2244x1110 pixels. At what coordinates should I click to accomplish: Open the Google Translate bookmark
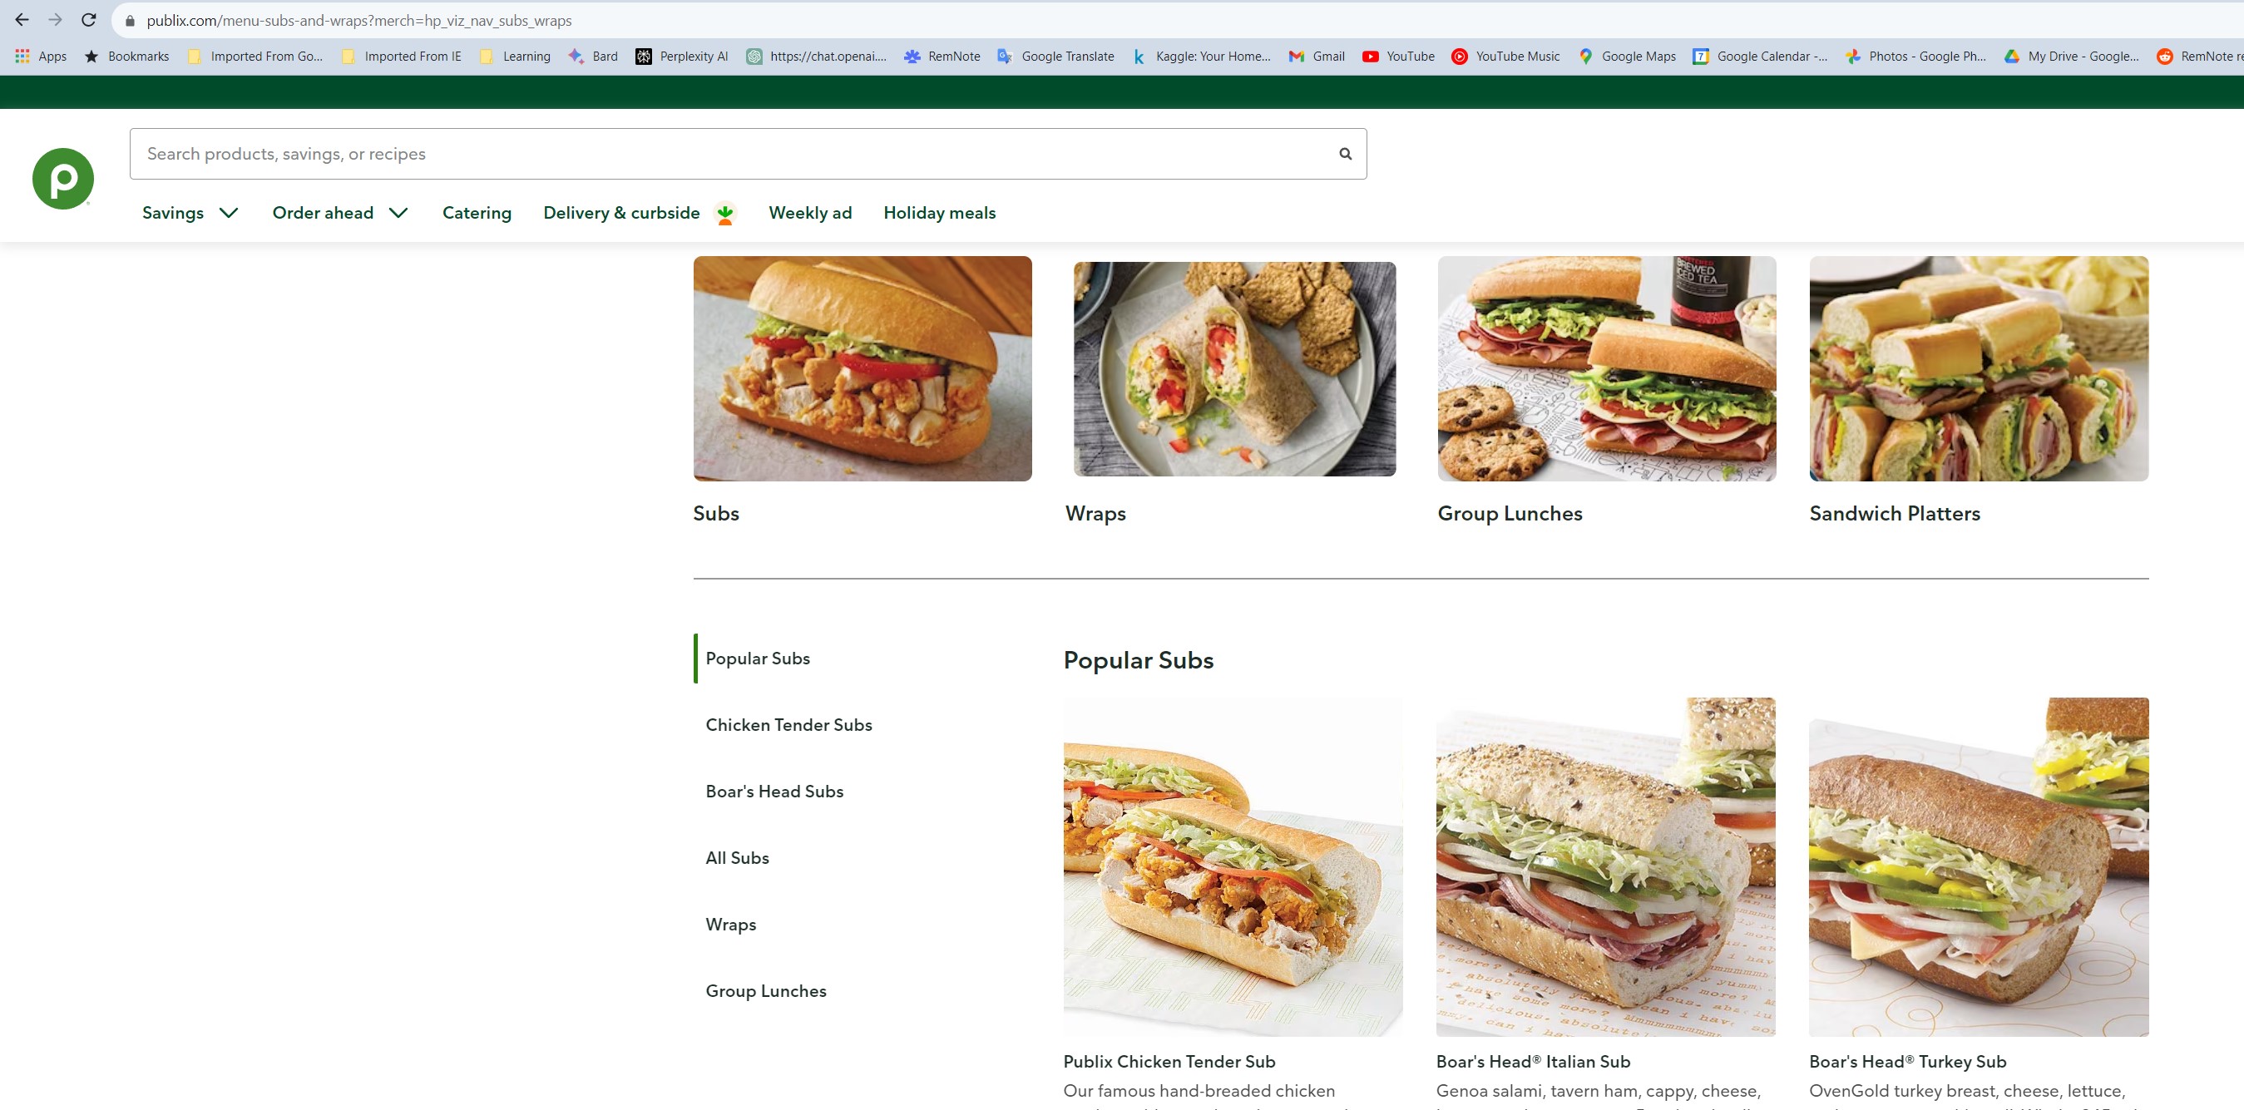(1055, 56)
